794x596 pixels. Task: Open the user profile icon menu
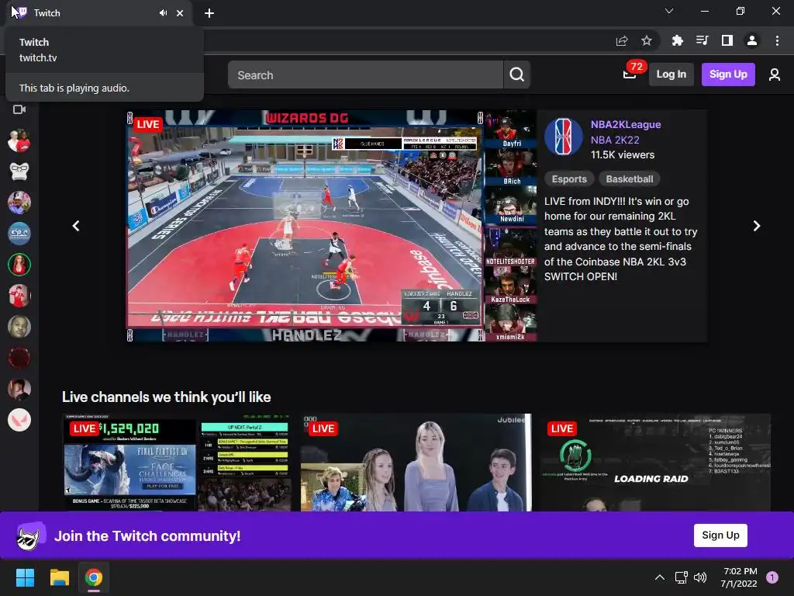pos(775,74)
